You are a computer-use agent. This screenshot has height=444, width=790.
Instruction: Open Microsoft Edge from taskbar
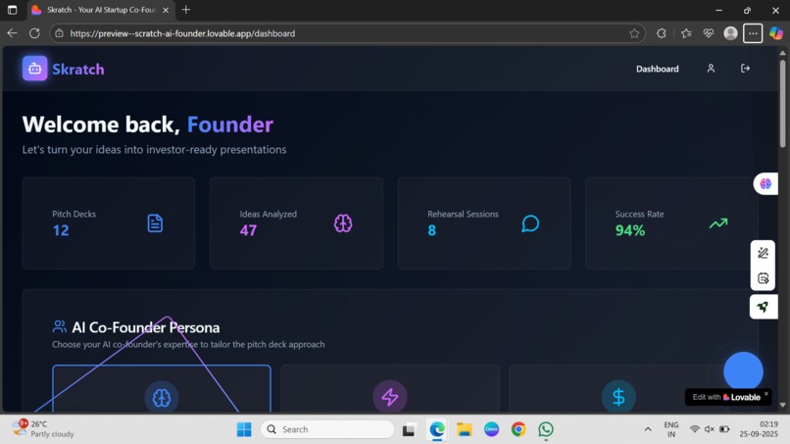437,429
